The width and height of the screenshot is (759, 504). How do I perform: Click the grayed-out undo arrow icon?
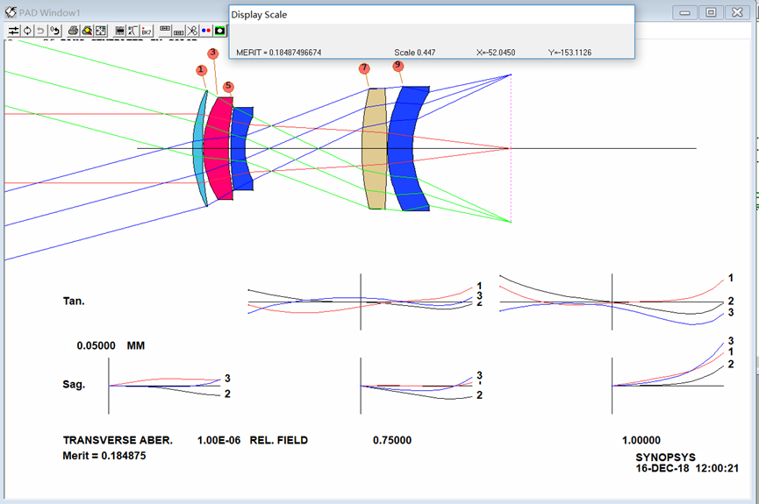[x=41, y=31]
